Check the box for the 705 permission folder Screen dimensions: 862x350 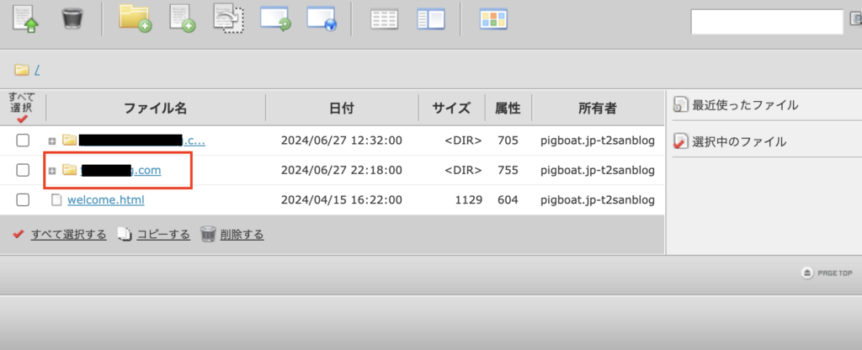click(24, 140)
